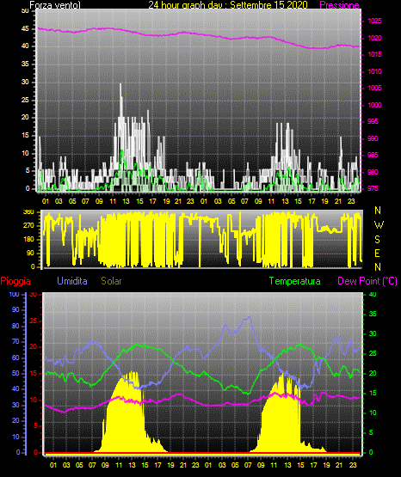
Task: Click the 24 hour graph date title
Action: 228,5
